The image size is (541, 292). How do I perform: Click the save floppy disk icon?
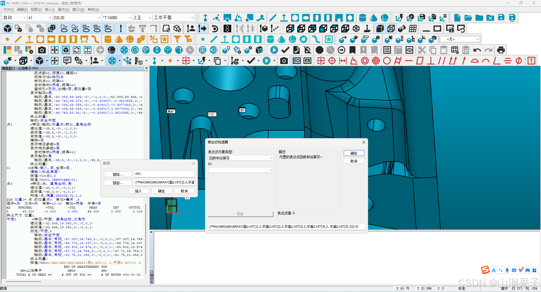[501, 18]
